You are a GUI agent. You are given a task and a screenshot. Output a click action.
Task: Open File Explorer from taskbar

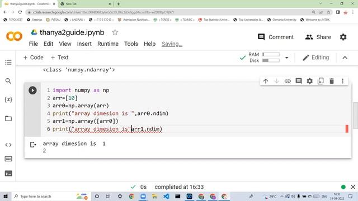pos(154,196)
